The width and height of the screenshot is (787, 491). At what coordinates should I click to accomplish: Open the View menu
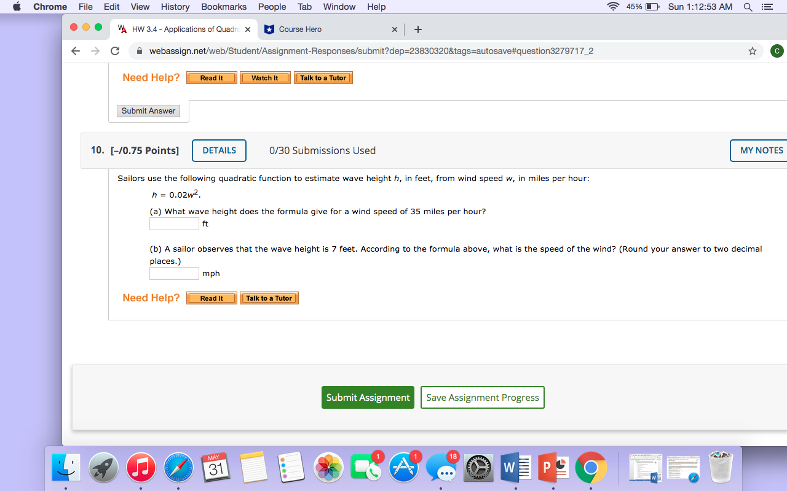point(140,7)
